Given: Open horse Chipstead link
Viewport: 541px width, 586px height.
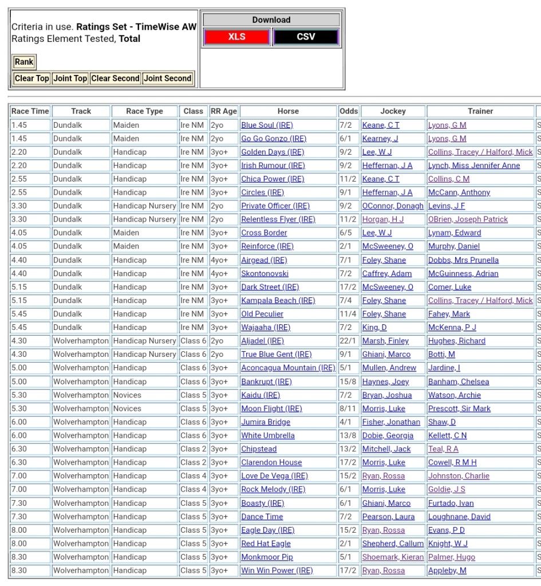Looking at the screenshot, I should [259, 449].
